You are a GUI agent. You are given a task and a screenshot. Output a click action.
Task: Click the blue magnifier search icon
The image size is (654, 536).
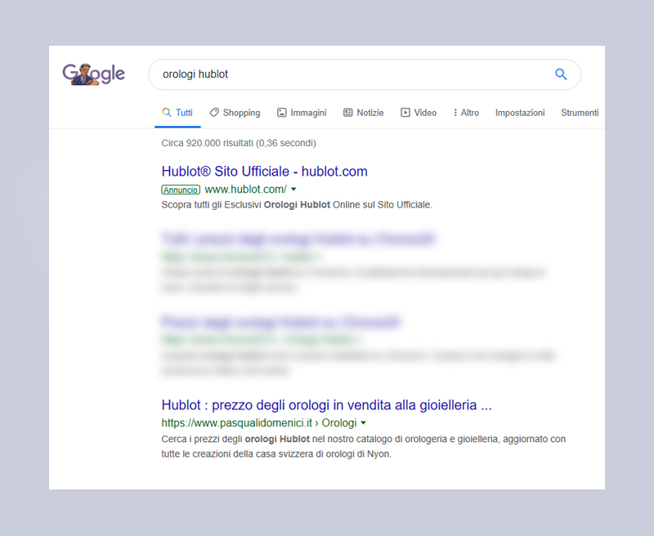[561, 74]
